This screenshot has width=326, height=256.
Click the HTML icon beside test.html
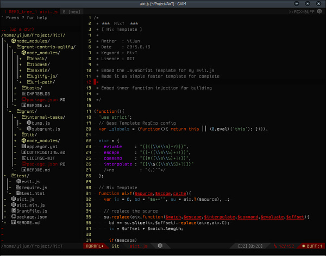[18, 193]
